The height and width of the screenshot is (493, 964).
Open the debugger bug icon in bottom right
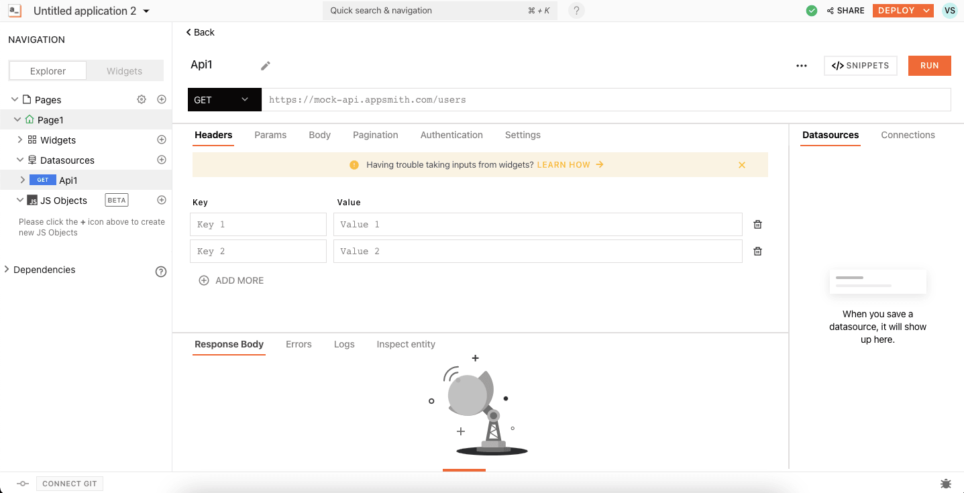946,483
